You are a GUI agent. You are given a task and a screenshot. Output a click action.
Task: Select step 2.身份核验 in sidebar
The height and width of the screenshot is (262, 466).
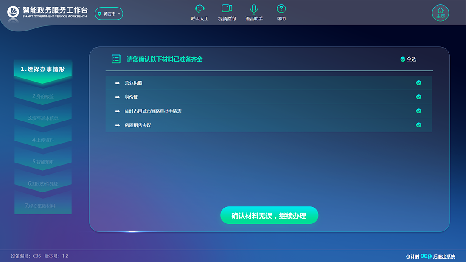43,96
